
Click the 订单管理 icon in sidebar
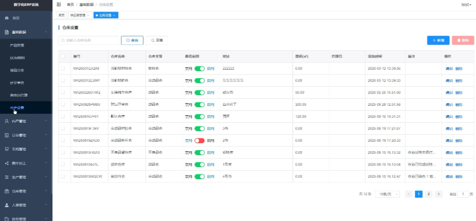point(7,135)
